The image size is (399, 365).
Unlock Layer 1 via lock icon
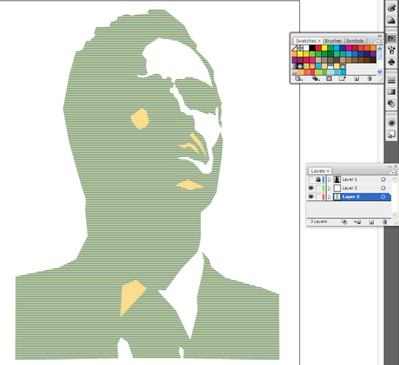(x=319, y=180)
